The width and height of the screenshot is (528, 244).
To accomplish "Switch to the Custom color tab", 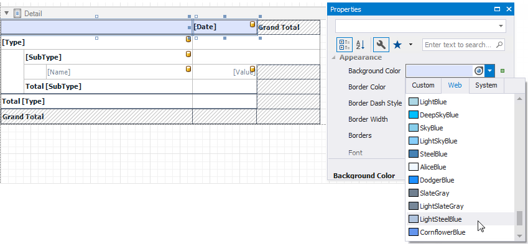I will click(x=423, y=85).
